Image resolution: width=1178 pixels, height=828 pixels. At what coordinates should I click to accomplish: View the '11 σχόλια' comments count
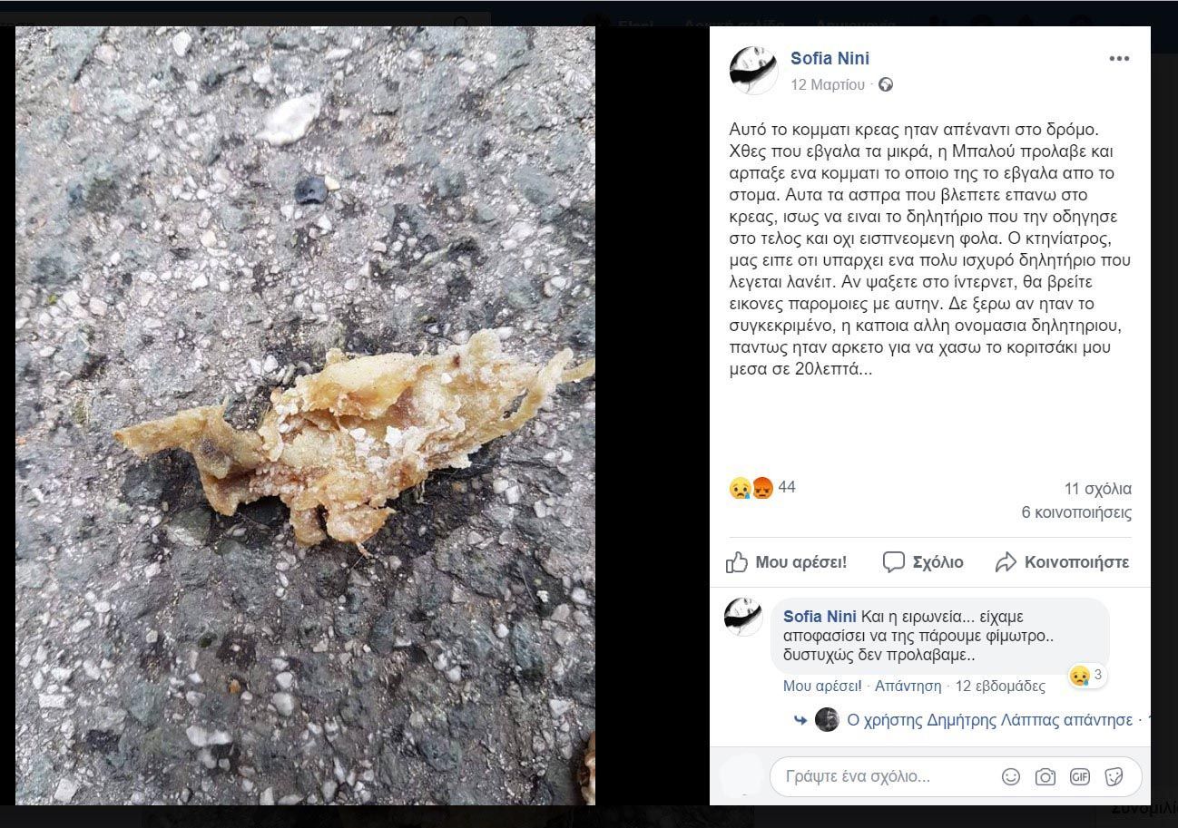tap(1097, 490)
